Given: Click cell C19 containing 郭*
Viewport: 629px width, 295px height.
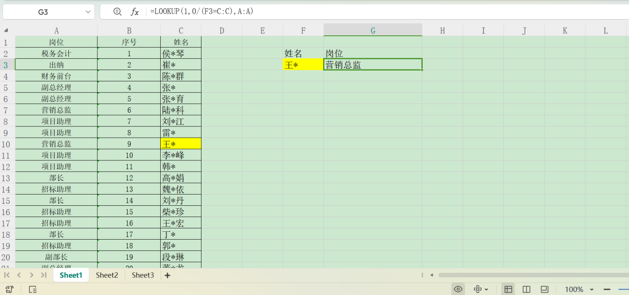Looking at the screenshot, I should click(181, 246).
